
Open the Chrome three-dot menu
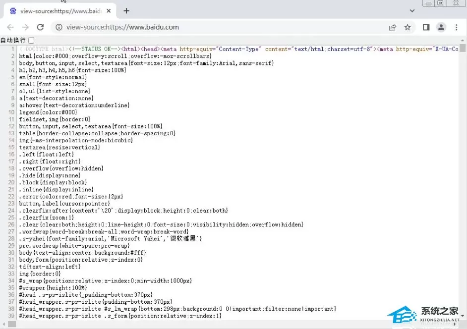pyautogui.click(x=456, y=27)
